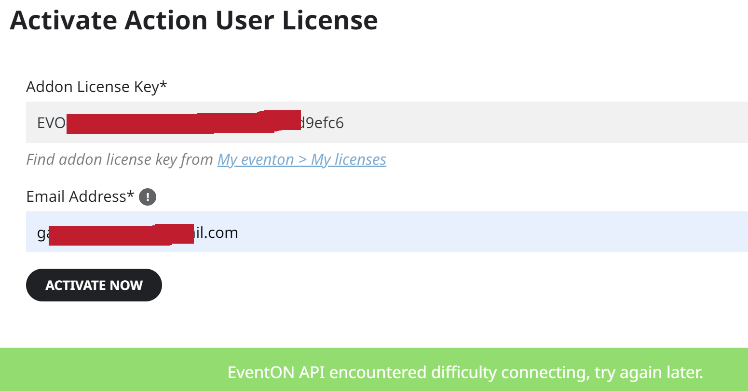Click the ACTIVATE NOW button
This screenshot has height=391, width=748.
click(x=94, y=285)
